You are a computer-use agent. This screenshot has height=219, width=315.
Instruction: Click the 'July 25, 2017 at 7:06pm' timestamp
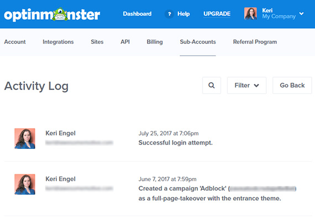169,133
